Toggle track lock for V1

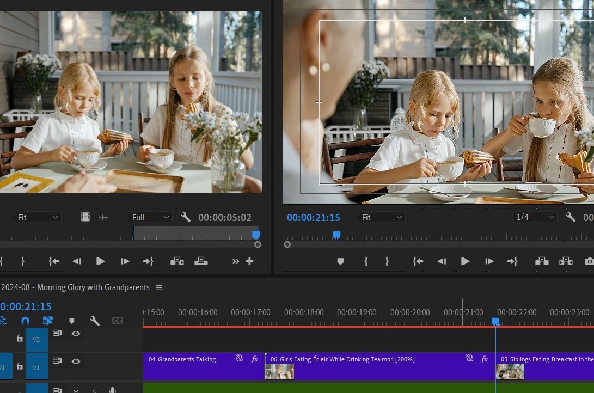coord(20,366)
